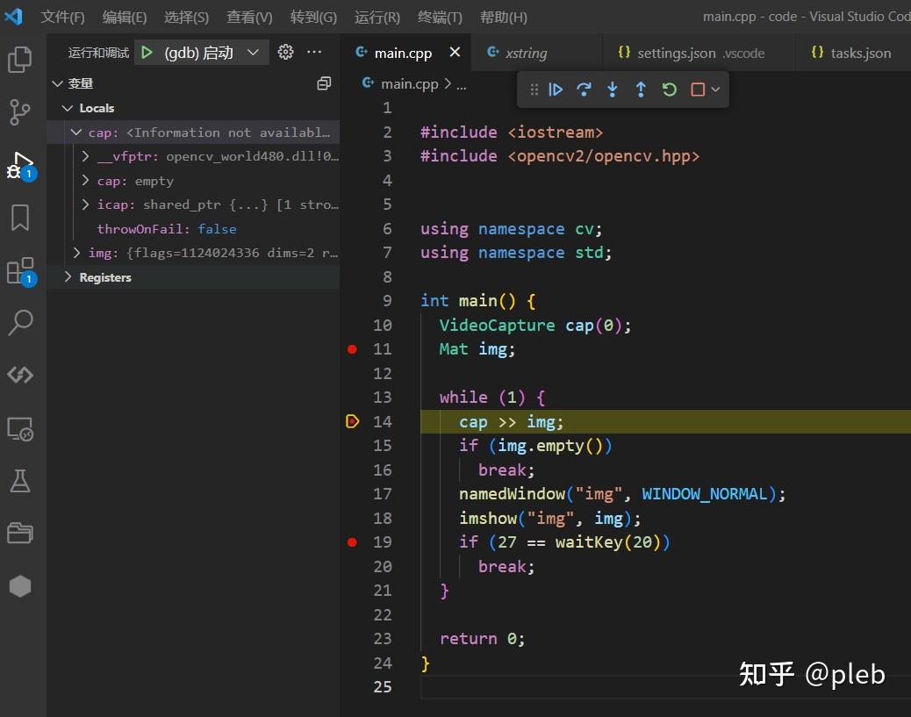The height and width of the screenshot is (717, 911).
Task: Click the Step Out debug icon
Action: [640, 89]
